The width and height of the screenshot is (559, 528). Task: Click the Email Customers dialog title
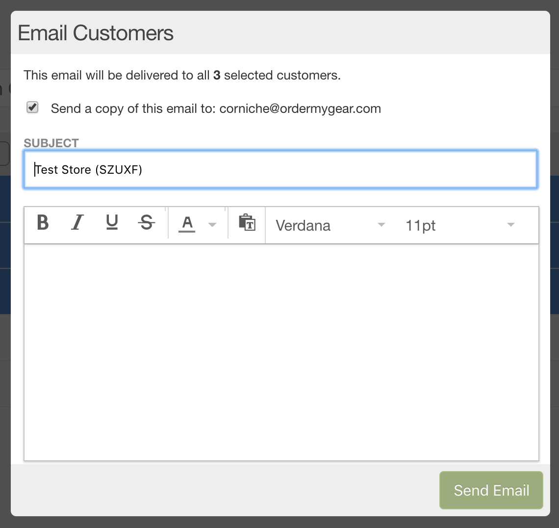96,33
